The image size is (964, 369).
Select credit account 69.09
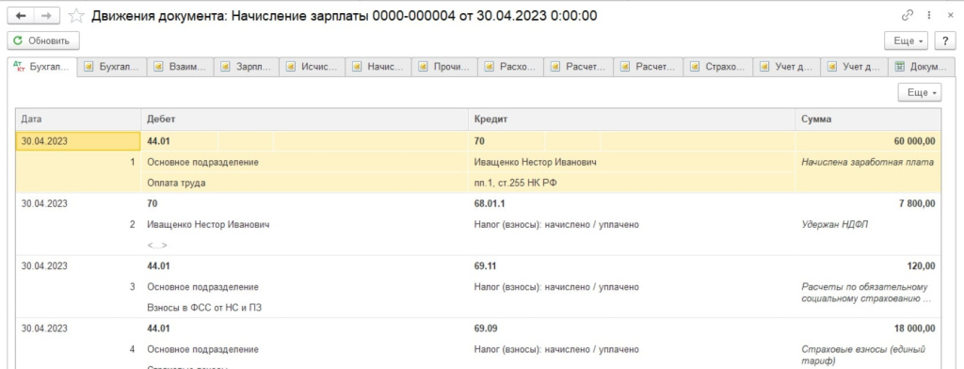(485, 329)
